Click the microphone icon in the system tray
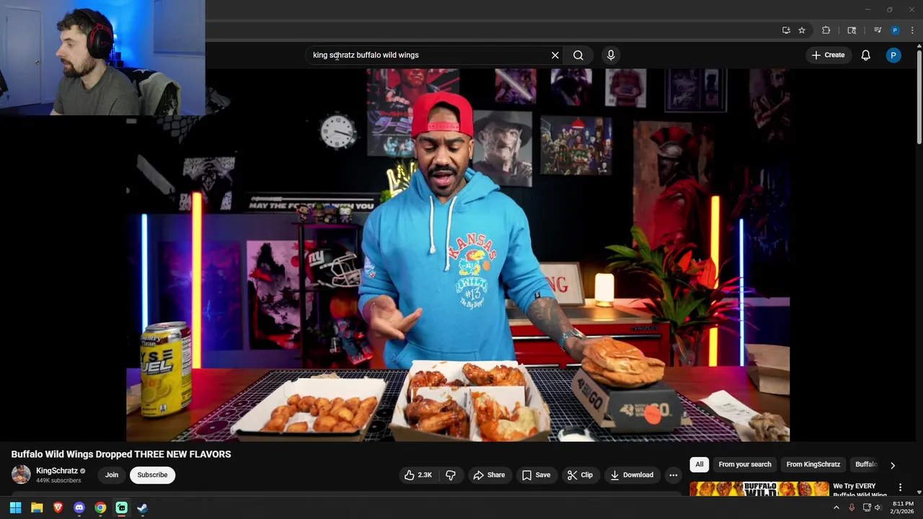 pos(852,507)
